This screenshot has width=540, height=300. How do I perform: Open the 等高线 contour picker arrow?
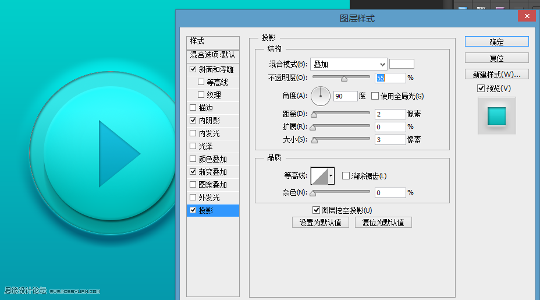tap(331, 176)
